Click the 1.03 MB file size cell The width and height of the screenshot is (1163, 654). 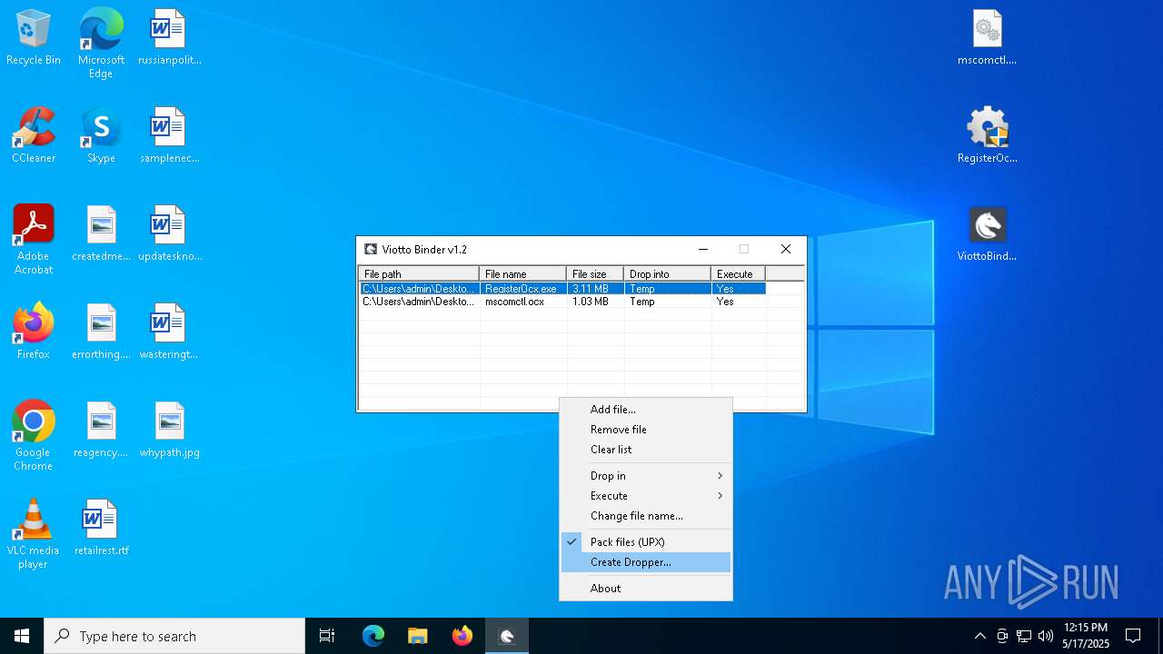click(x=595, y=302)
